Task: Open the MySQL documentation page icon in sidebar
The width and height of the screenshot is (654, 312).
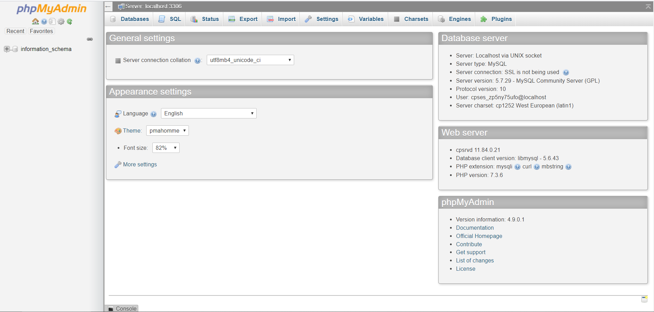Action: [x=52, y=21]
